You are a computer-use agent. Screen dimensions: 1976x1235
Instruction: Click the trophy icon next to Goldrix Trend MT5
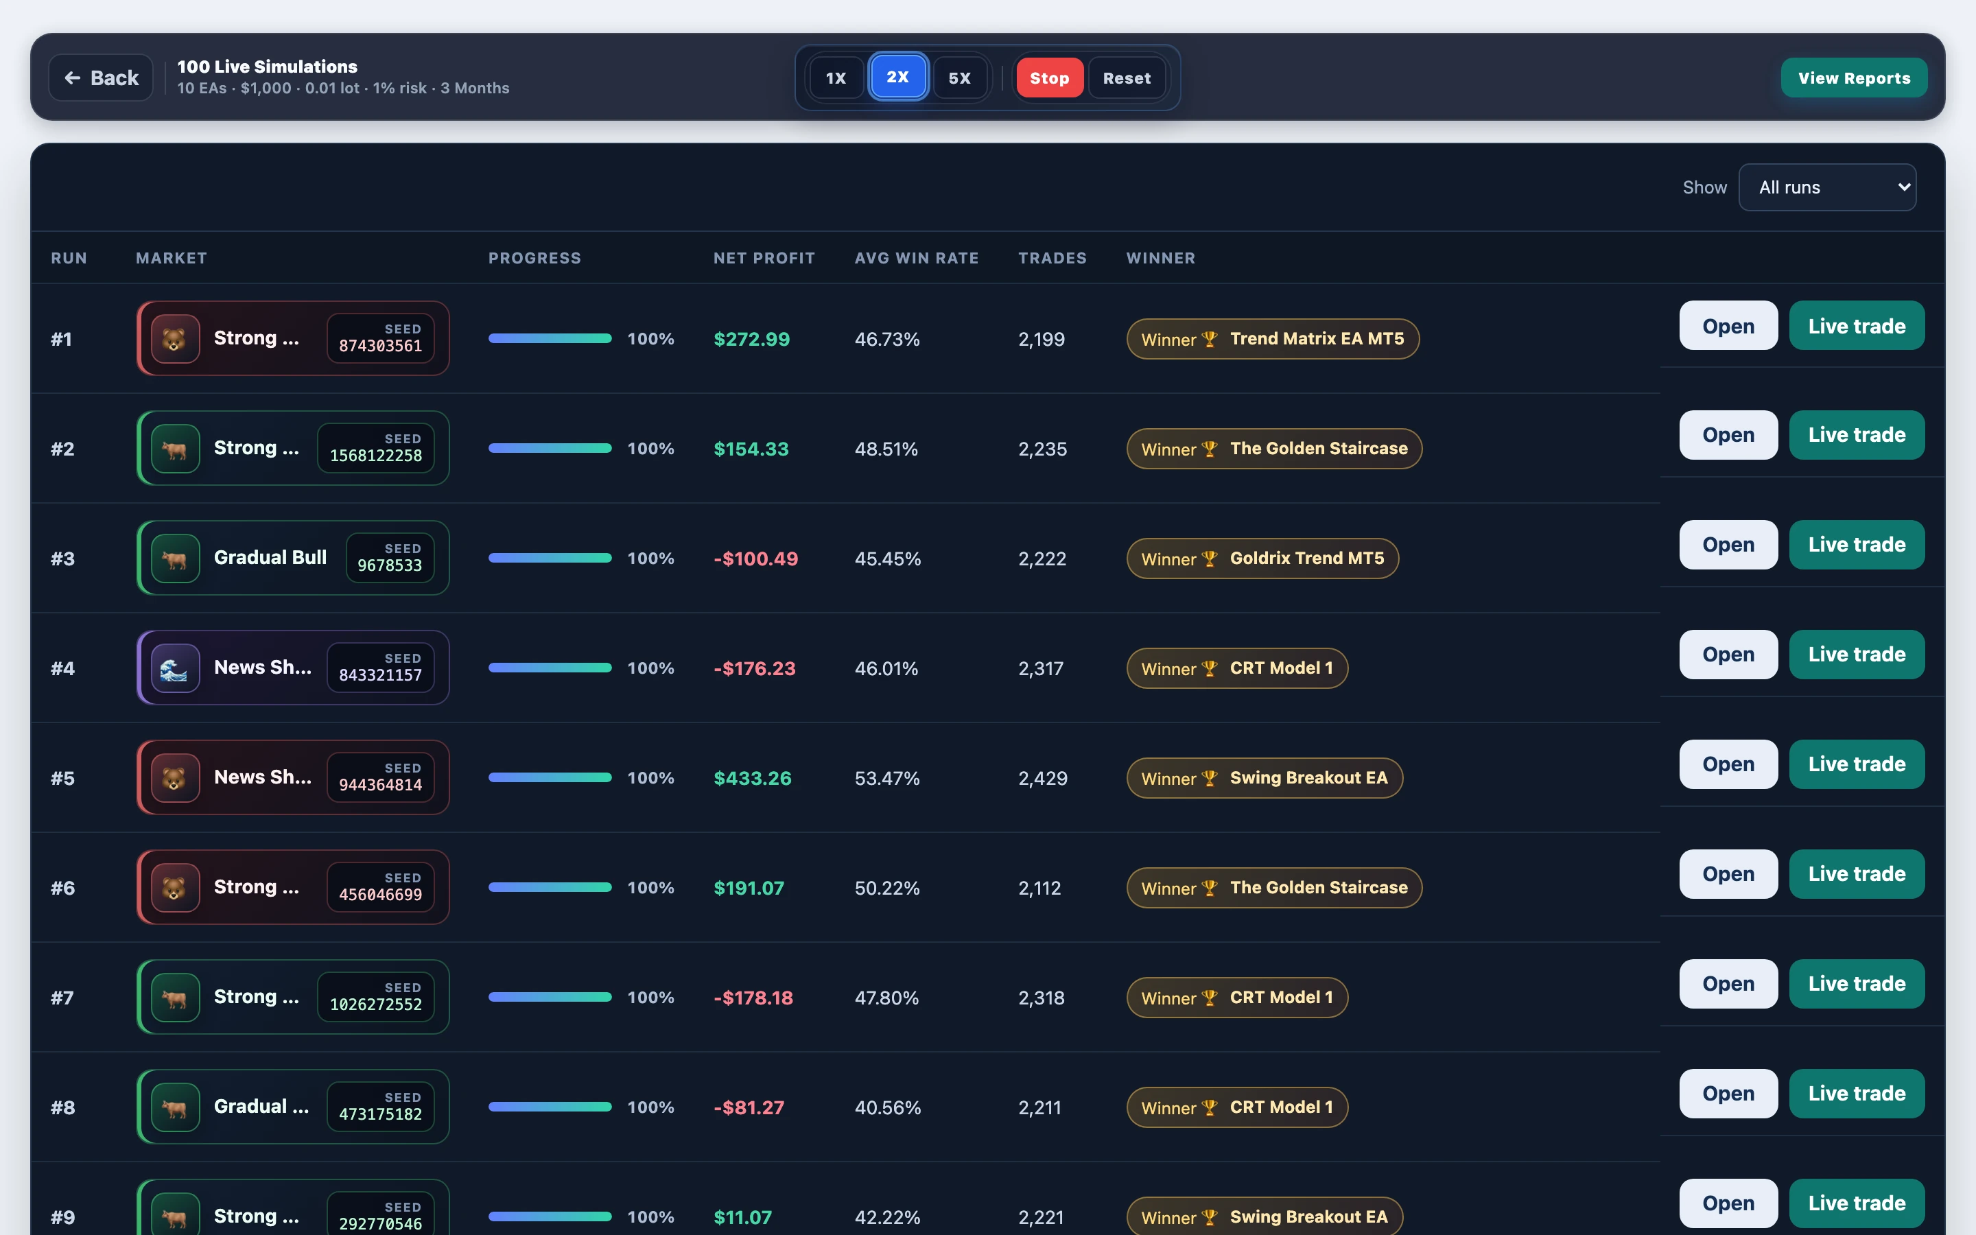click(x=1210, y=558)
